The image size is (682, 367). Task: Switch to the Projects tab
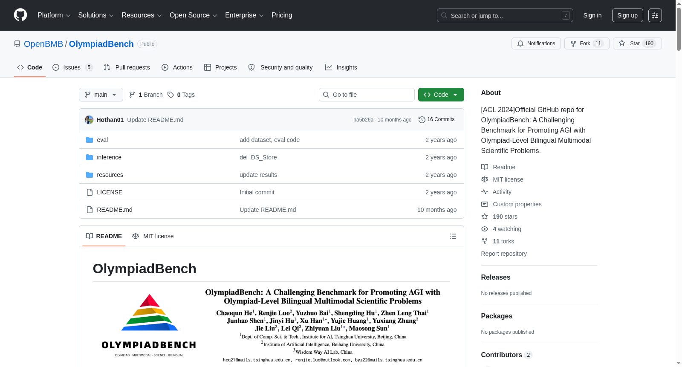coord(220,67)
